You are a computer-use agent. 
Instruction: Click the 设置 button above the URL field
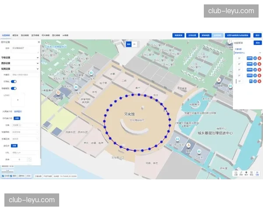(x=14, y=146)
